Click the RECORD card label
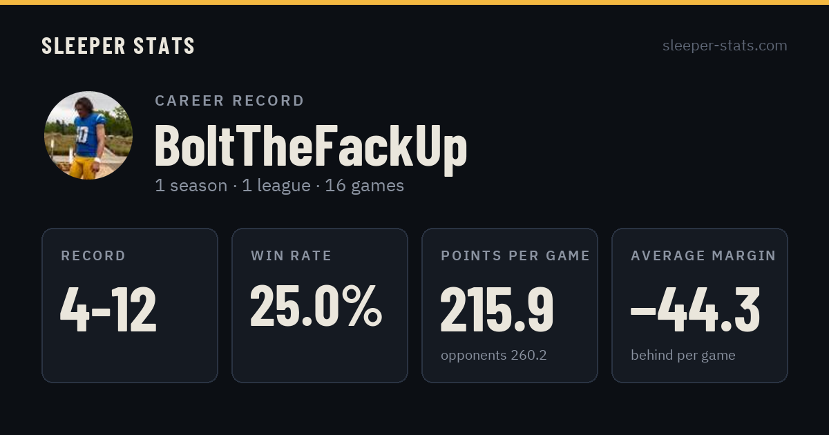 pyautogui.click(x=93, y=255)
